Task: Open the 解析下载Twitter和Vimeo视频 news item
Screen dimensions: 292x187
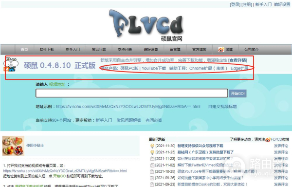Action: coord(205,165)
